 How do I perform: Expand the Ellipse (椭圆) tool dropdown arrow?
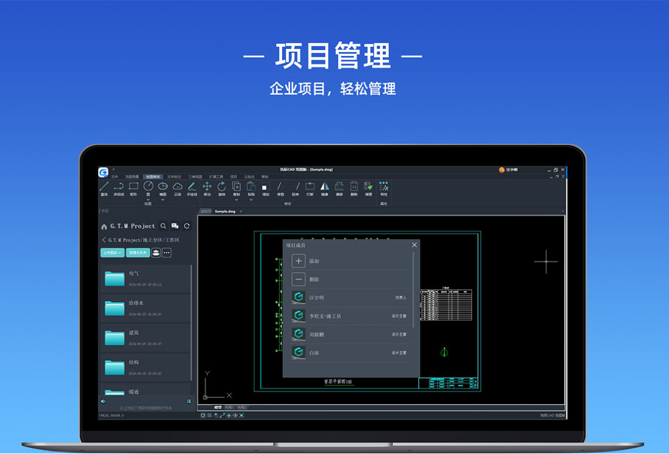pyautogui.click(x=163, y=200)
